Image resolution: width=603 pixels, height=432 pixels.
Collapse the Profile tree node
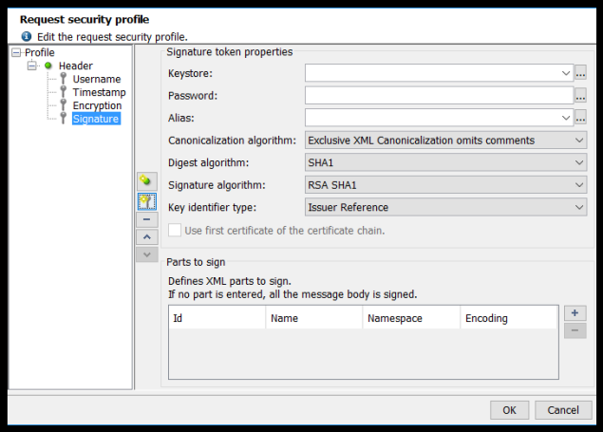click(x=16, y=53)
